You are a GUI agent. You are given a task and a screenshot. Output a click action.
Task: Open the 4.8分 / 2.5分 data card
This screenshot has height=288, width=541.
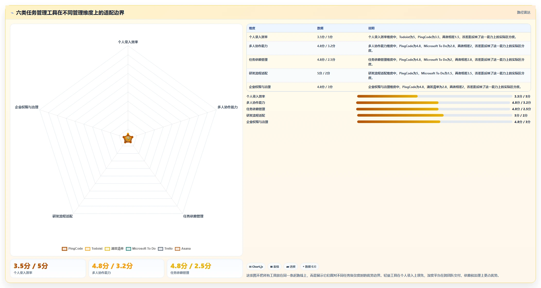[205, 268]
